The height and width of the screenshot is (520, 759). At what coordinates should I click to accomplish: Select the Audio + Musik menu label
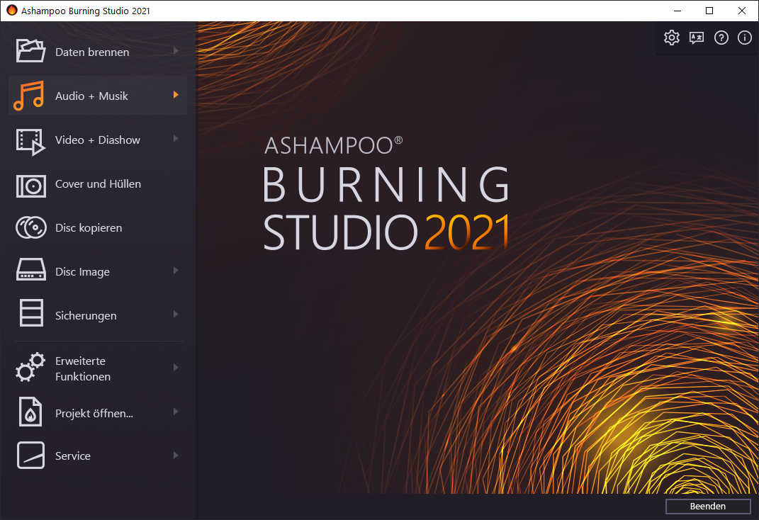coord(91,96)
